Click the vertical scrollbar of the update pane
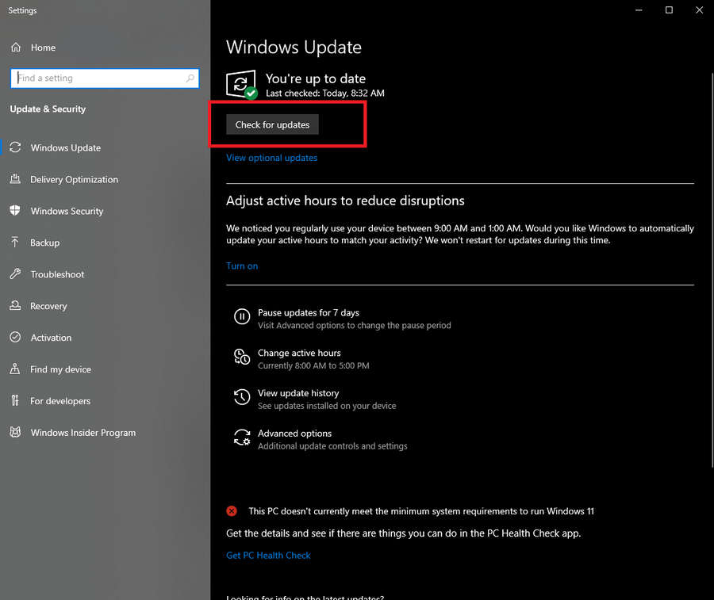The width and height of the screenshot is (714, 600). (712, 269)
